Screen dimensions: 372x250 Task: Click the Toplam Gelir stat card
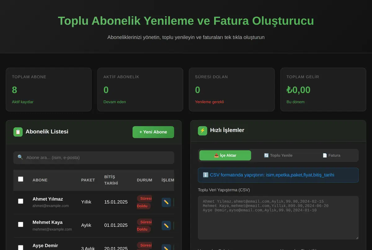(x=323, y=90)
